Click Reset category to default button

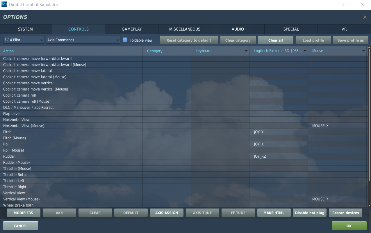pyautogui.click(x=189, y=40)
